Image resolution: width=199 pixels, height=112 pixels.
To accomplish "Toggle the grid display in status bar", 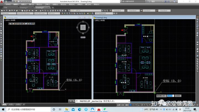I will (x=130, y=105).
